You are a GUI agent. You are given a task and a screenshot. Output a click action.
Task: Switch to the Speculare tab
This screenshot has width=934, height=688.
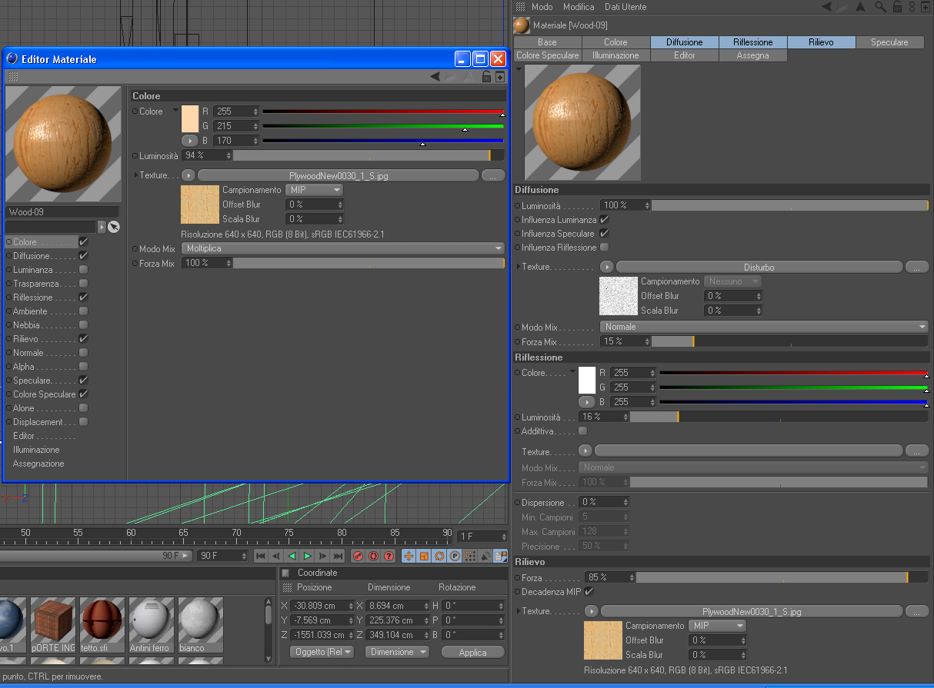point(889,42)
